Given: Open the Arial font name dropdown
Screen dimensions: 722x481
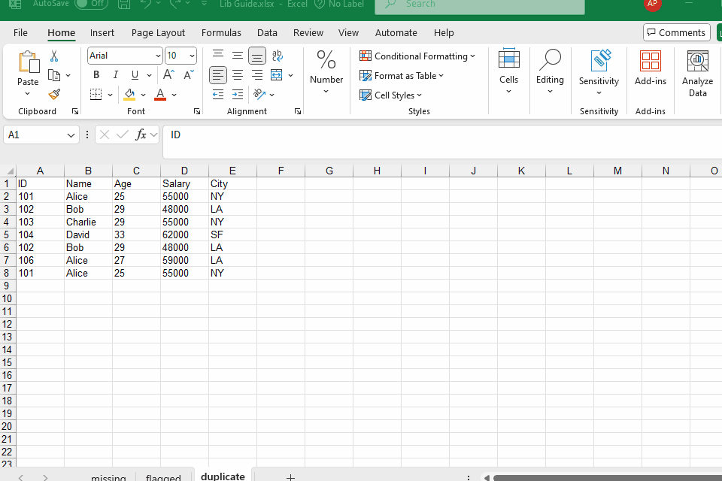Looking at the screenshot, I should (x=158, y=56).
